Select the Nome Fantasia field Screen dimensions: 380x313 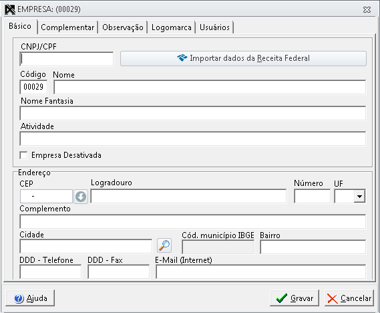(193, 113)
